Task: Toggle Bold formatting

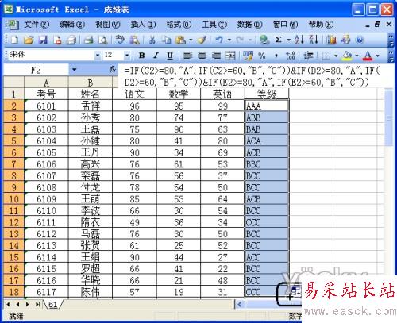Action: [x=142, y=56]
